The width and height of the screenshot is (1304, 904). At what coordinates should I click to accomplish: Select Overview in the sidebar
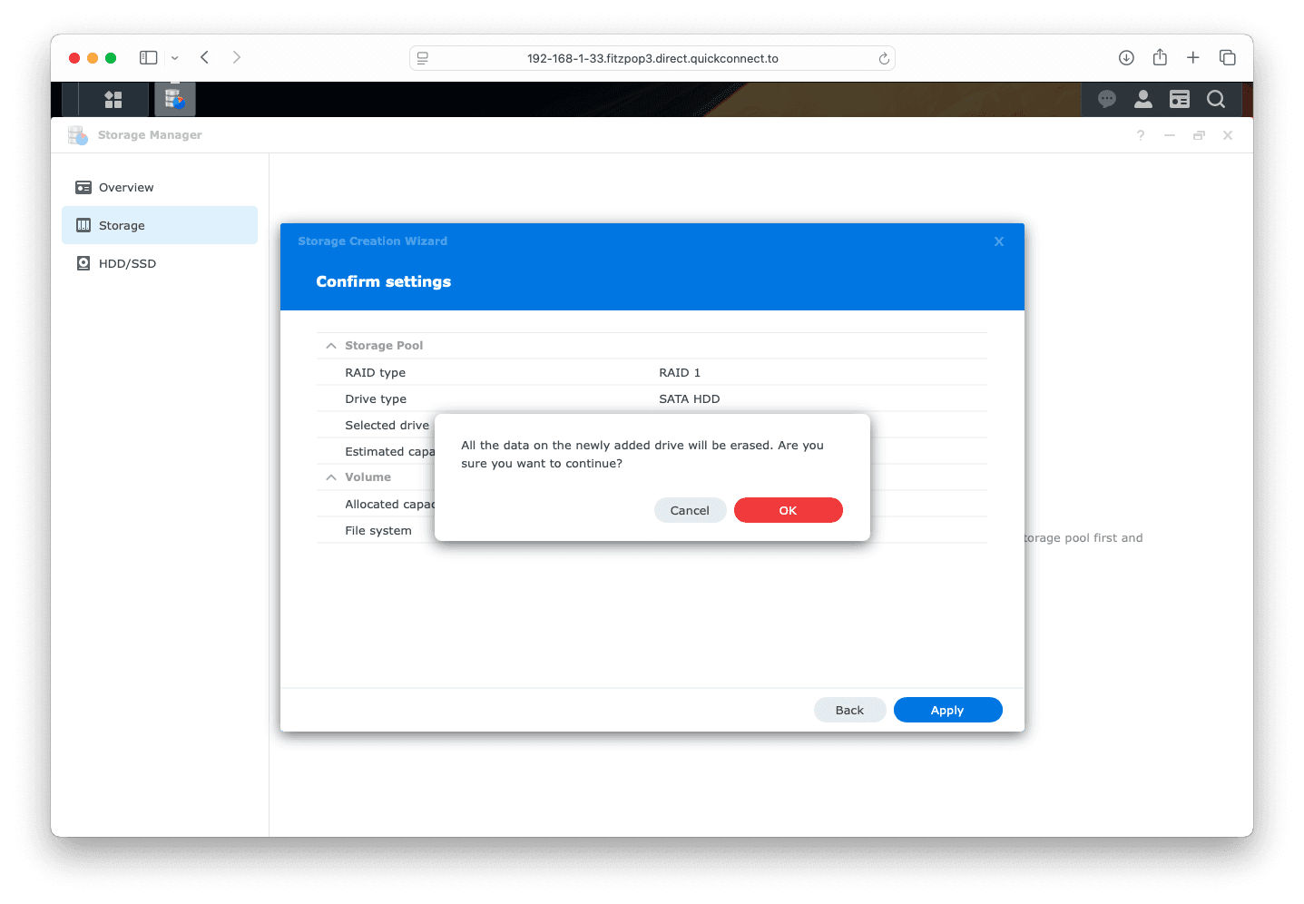coord(126,188)
